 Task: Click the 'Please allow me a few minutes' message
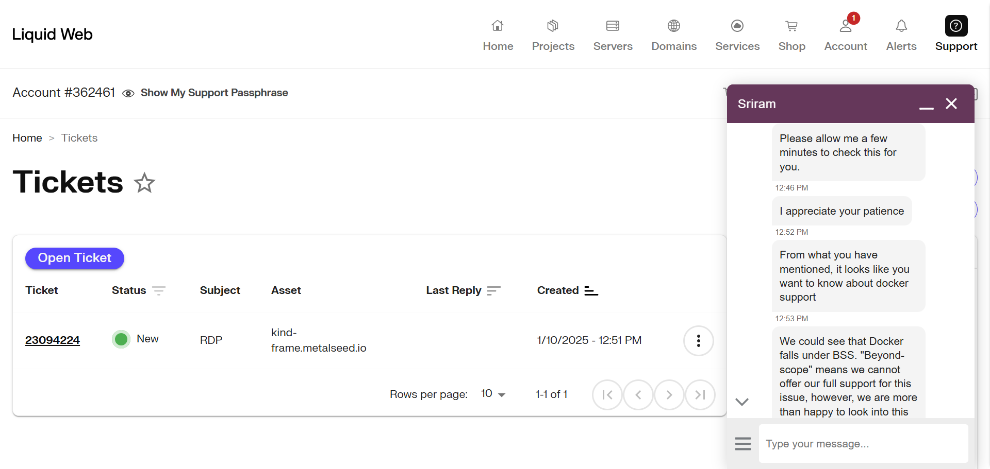849,152
